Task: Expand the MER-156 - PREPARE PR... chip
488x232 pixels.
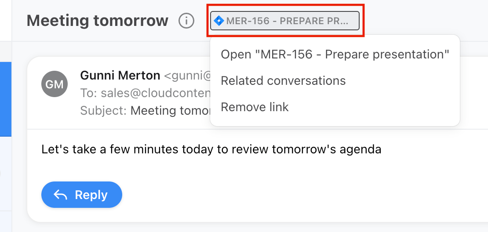Action: (285, 21)
